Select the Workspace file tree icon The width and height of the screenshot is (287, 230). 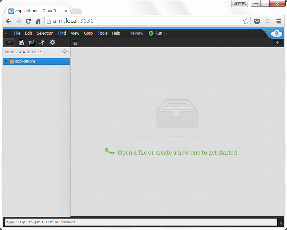pos(21,42)
